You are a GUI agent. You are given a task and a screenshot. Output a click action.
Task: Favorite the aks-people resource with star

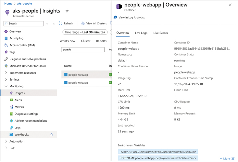pos(67,11)
